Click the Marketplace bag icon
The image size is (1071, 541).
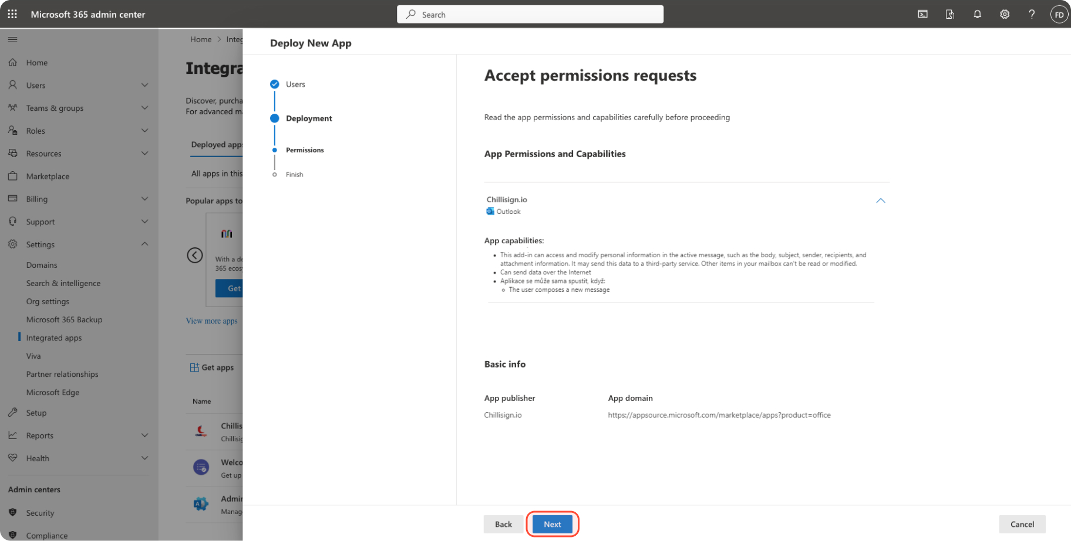click(x=12, y=176)
